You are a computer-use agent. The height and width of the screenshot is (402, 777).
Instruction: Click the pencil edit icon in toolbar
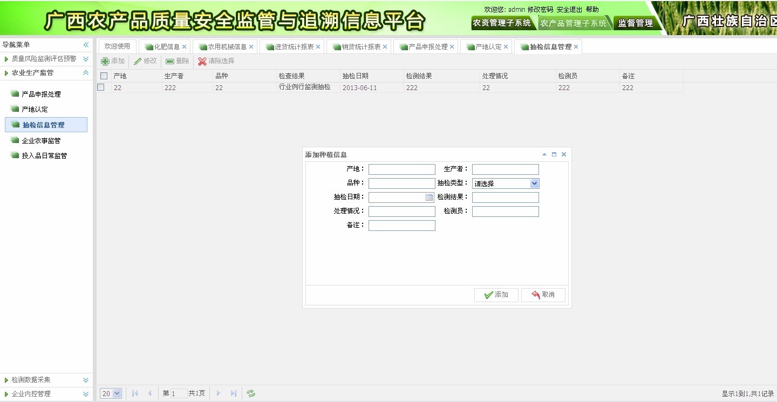[x=138, y=62]
